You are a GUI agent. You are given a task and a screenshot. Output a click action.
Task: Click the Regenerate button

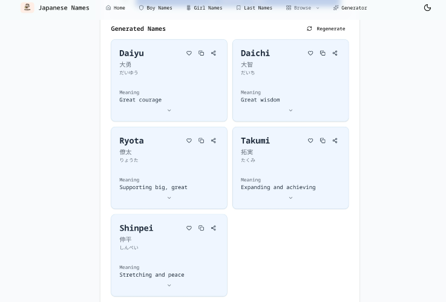(x=326, y=28)
